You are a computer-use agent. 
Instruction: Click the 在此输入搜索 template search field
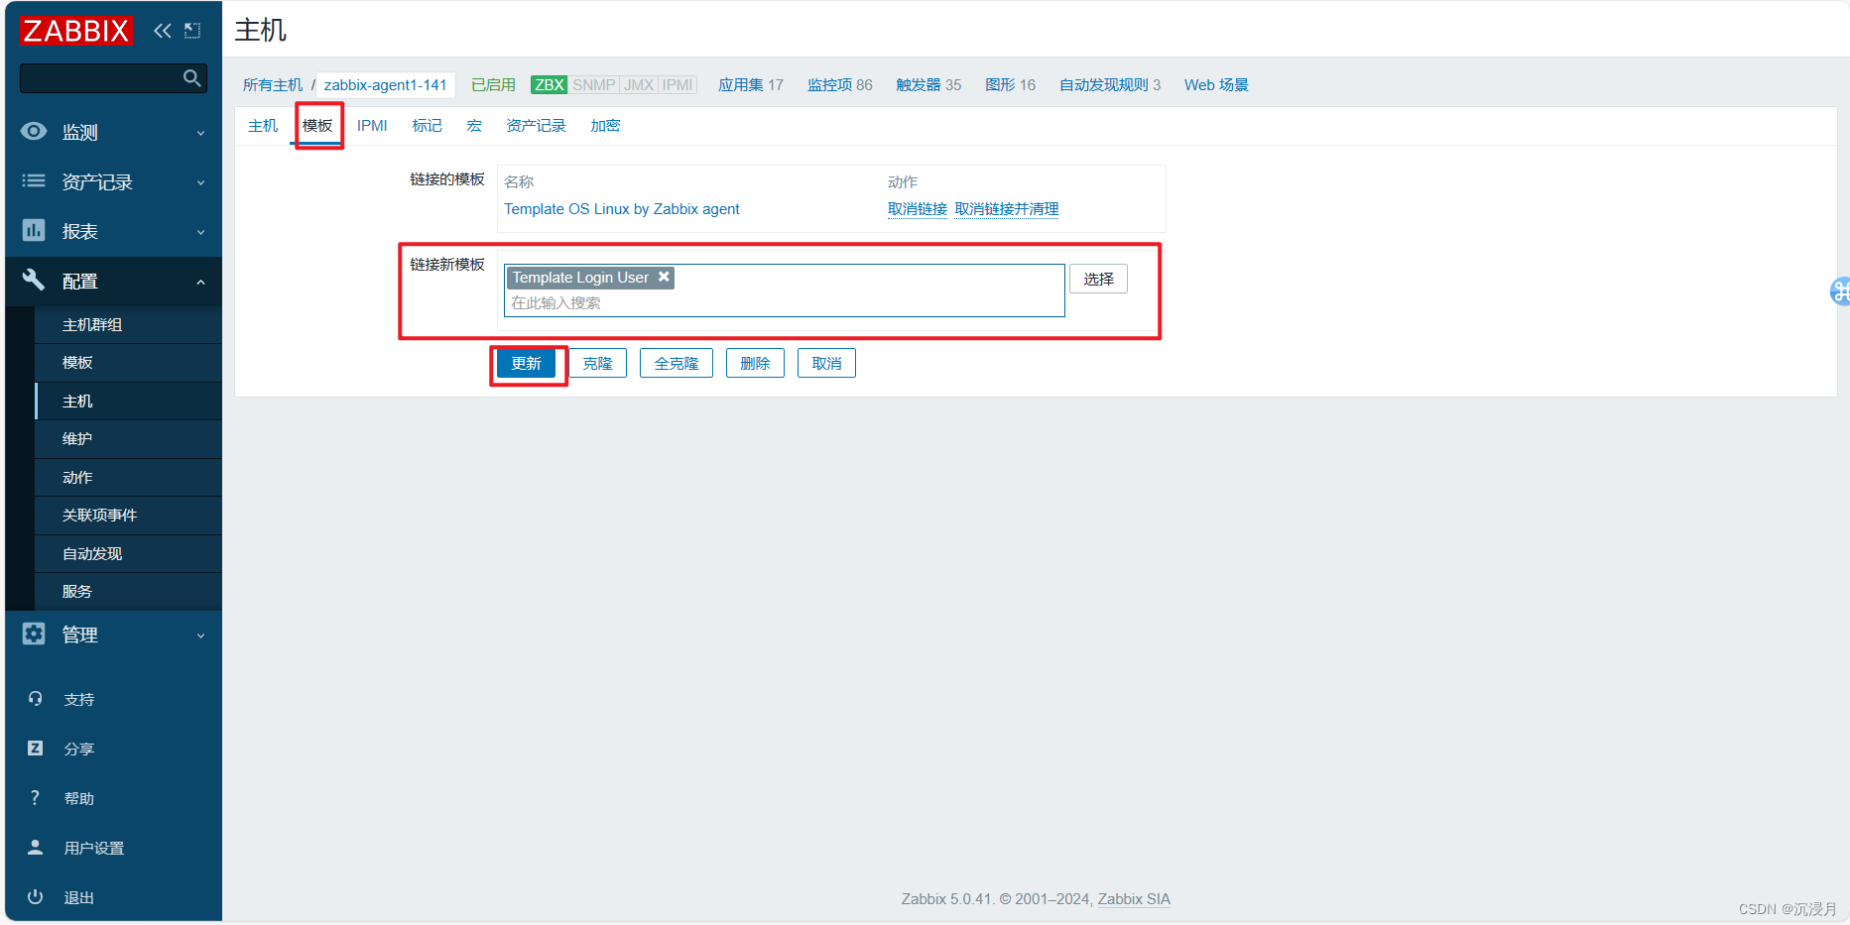point(555,302)
